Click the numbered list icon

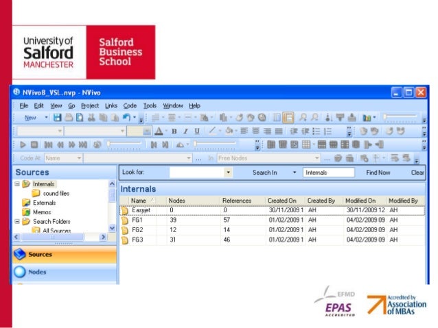pyautogui.click(x=327, y=131)
